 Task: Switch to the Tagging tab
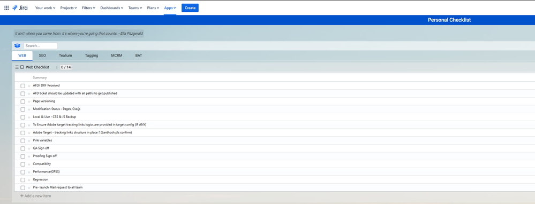click(x=92, y=56)
